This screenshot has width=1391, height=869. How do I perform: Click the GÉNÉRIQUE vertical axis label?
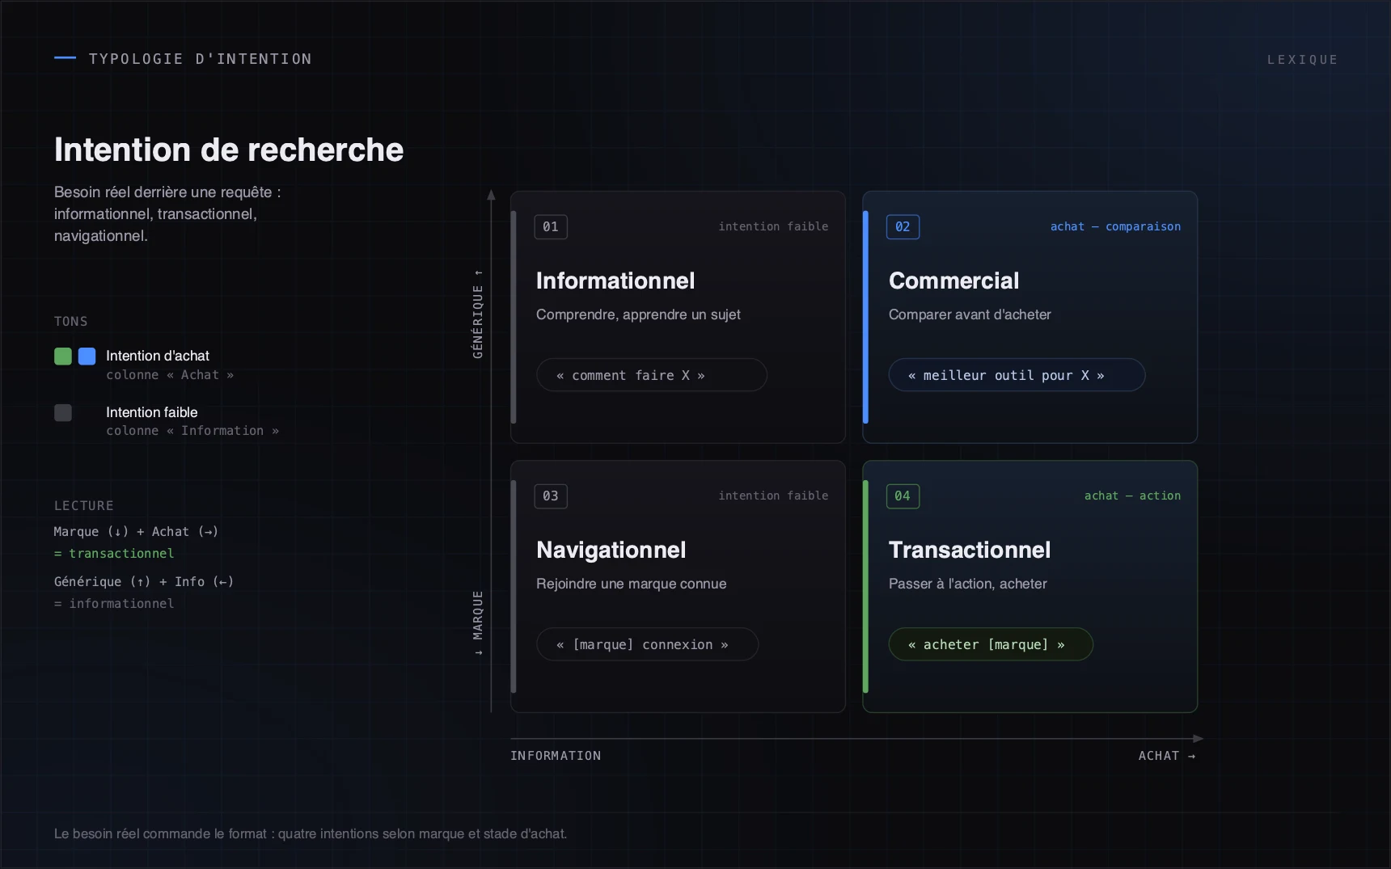[x=478, y=314]
